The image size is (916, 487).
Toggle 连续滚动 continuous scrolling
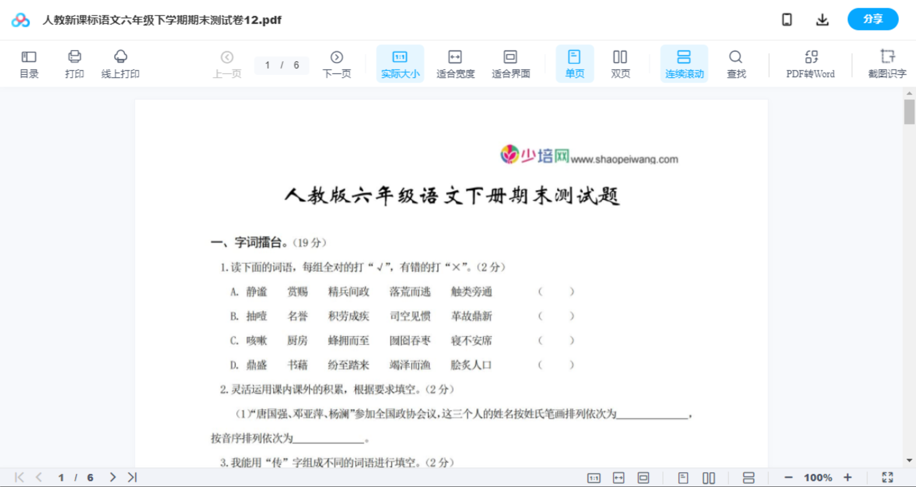684,63
